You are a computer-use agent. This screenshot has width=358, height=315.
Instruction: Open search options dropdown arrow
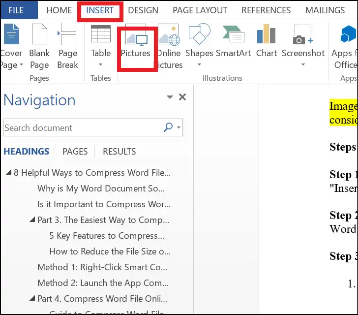(x=179, y=127)
